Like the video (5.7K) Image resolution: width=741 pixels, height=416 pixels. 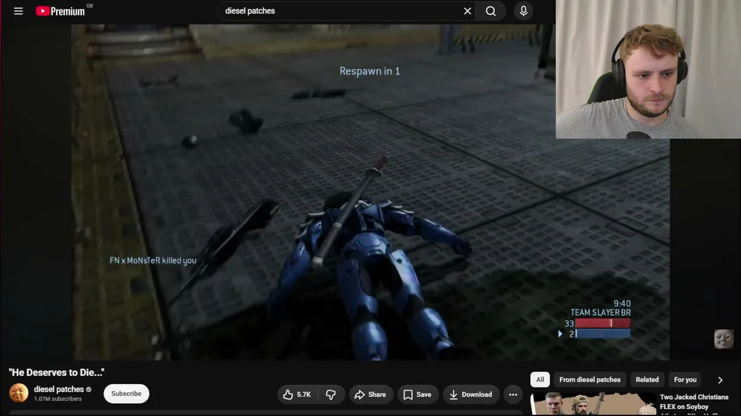tap(297, 395)
